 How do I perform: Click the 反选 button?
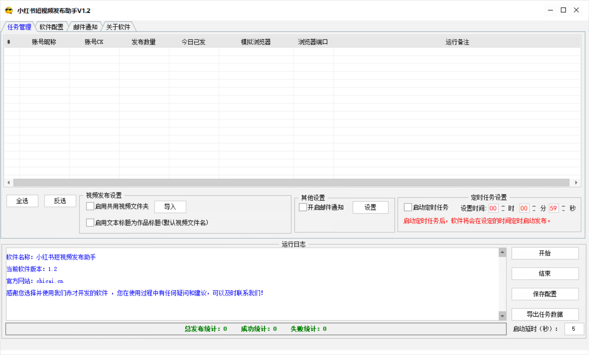pyautogui.click(x=60, y=201)
